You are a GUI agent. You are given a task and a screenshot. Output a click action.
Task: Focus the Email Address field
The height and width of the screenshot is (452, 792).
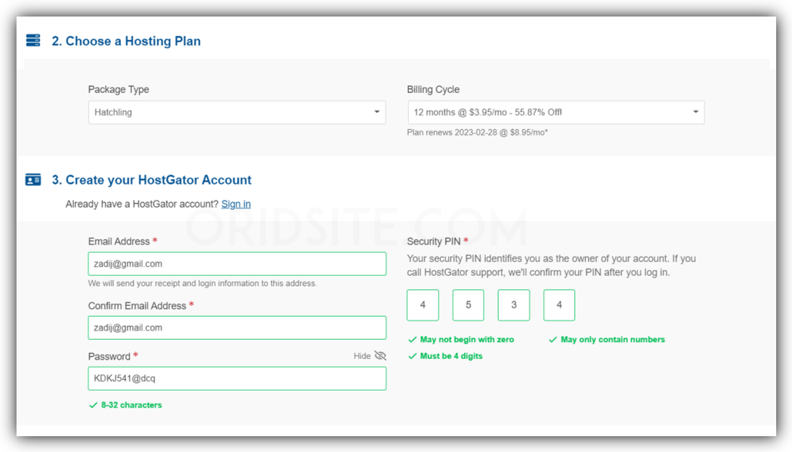(x=237, y=264)
